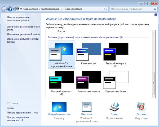Open Центр специальных возможностей link
Viewport: 159px width, 127px height.
point(18,119)
